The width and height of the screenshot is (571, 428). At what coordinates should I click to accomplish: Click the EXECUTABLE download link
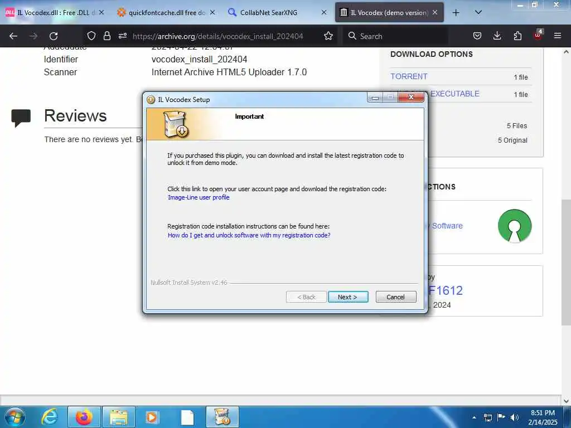tap(454, 94)
